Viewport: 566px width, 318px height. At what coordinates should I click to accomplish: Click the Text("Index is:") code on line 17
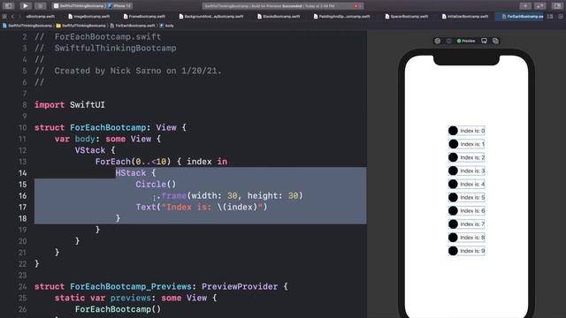point(202,207)
